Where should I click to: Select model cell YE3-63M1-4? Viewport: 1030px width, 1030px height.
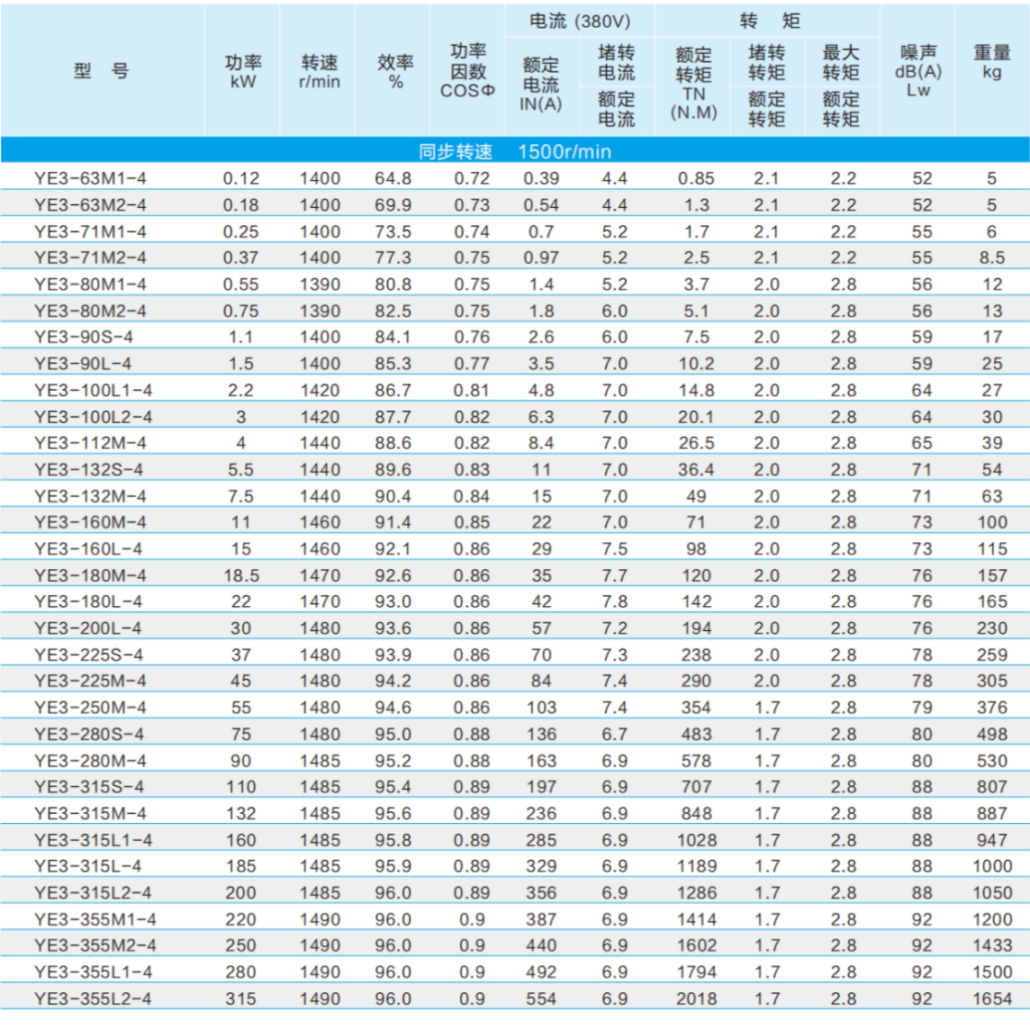pyautogui.click(x=90, y=178)
